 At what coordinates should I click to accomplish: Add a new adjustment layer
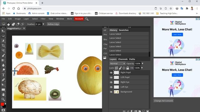[x=132, y=111]
